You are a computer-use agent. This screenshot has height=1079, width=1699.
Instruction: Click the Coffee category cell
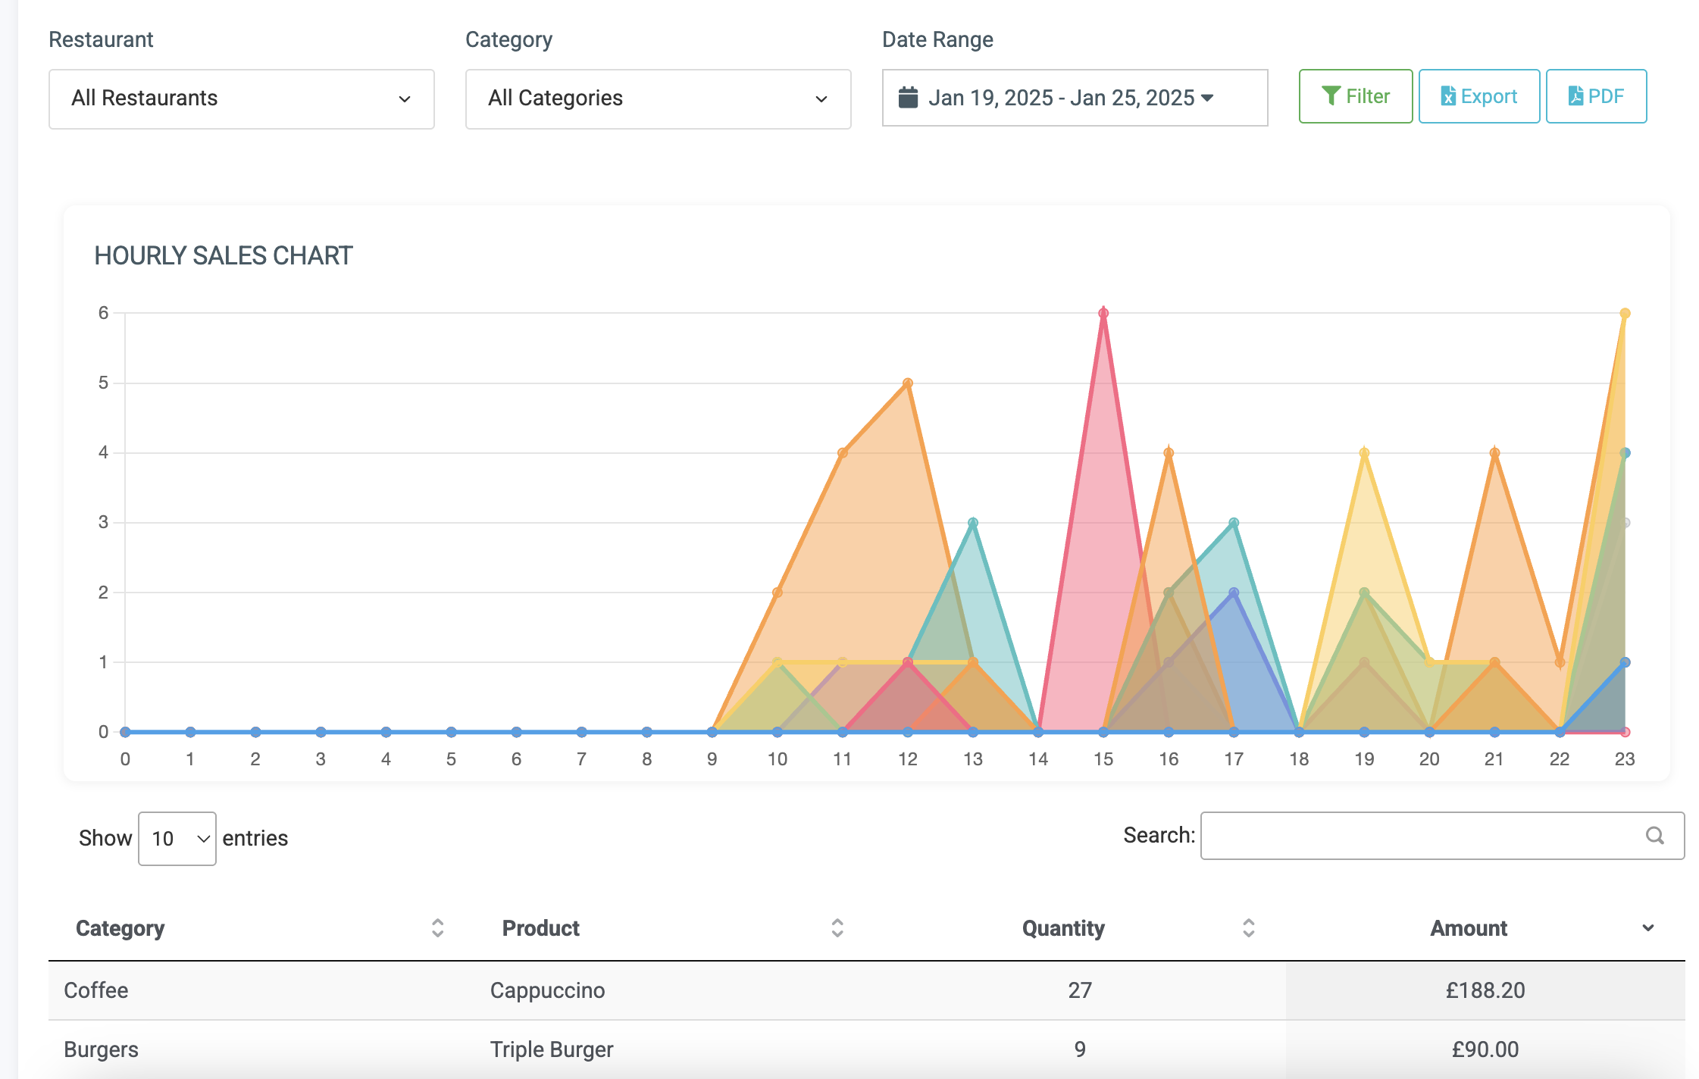tap(95, 990)
